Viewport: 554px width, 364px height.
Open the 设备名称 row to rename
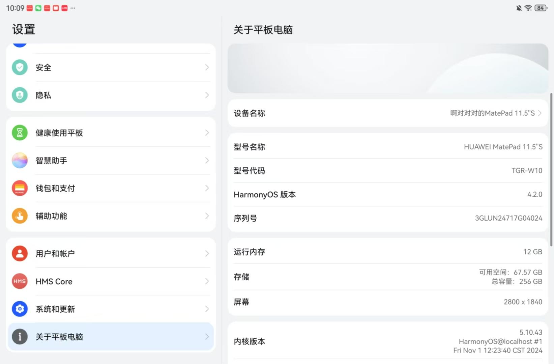click(x=388, y=113)
